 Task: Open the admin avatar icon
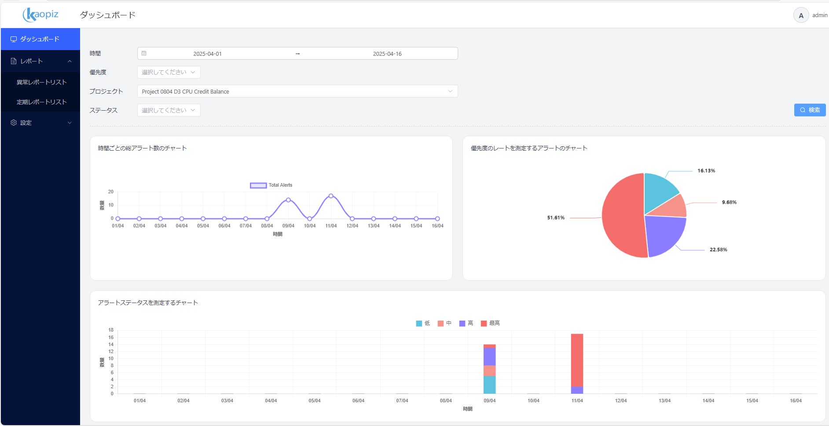(801, 15)
